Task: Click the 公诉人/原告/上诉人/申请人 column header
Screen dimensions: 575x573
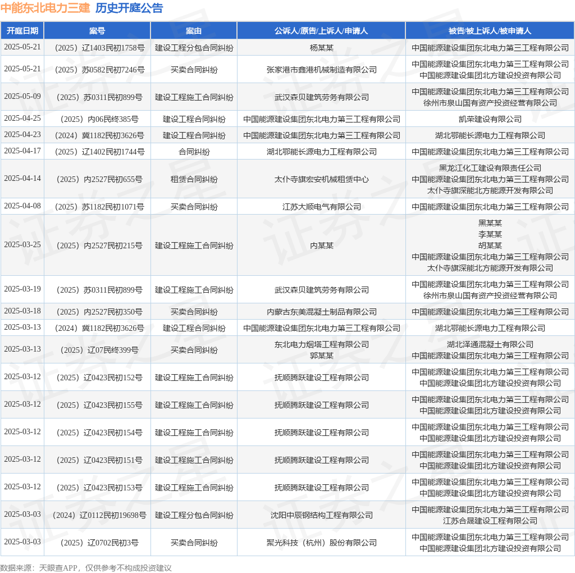Action: point(321,31)
